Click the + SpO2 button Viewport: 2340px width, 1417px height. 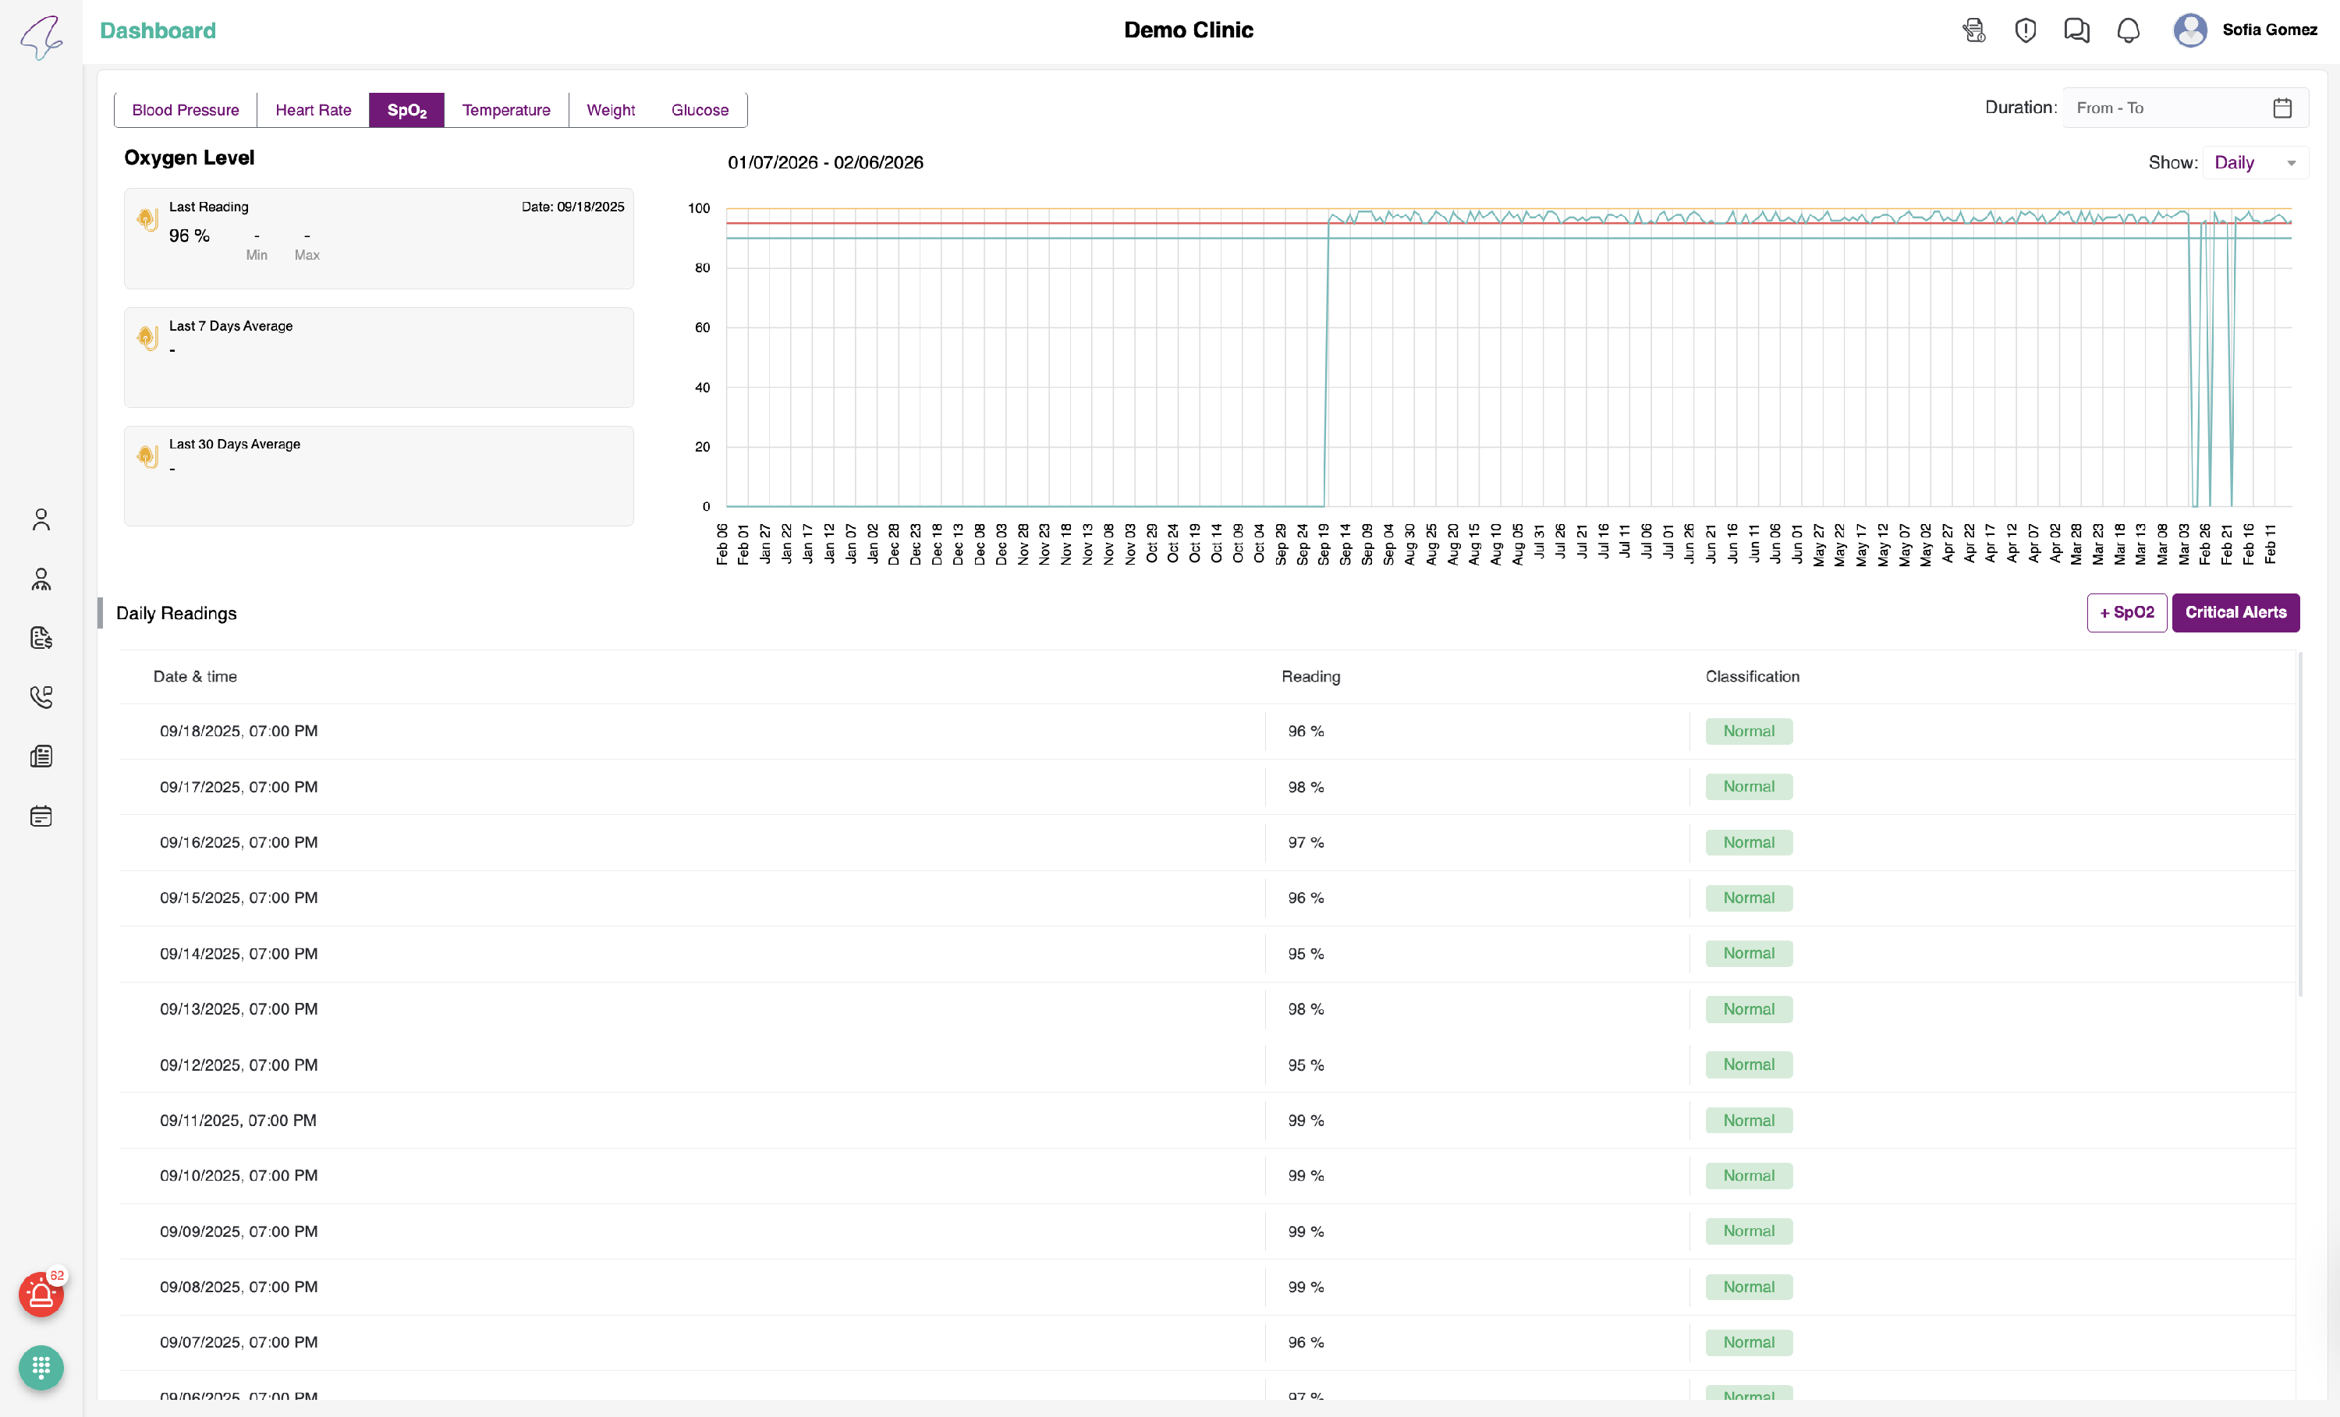tap(2125, 612)
